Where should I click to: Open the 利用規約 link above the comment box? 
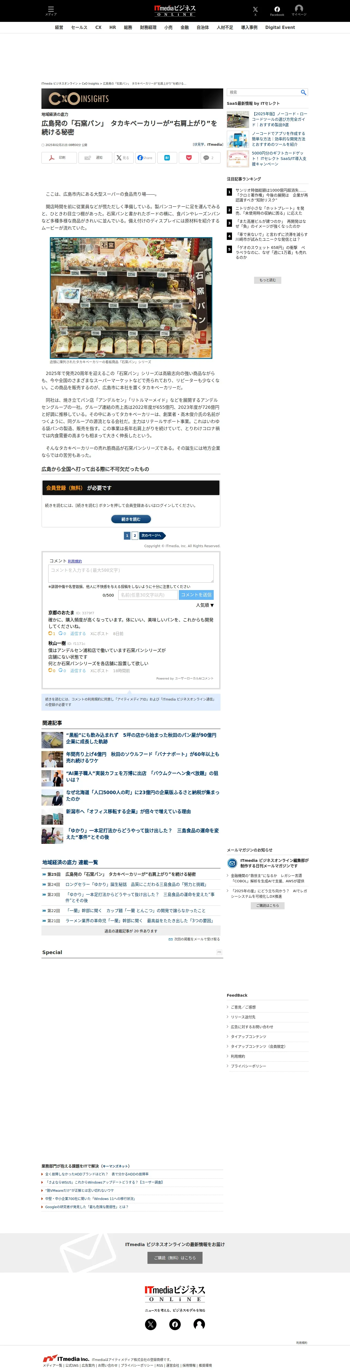coord(75,561)
